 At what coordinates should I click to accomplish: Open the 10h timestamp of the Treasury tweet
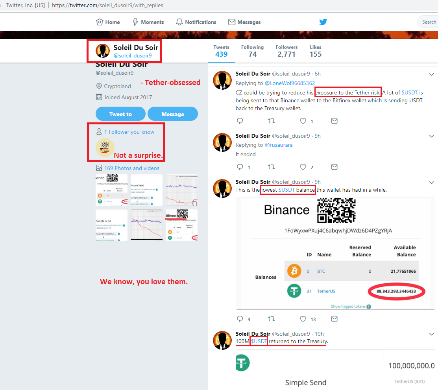pos(319,334)
